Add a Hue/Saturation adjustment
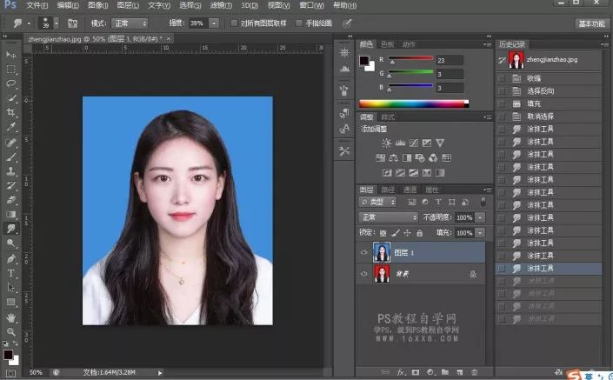 380,157
